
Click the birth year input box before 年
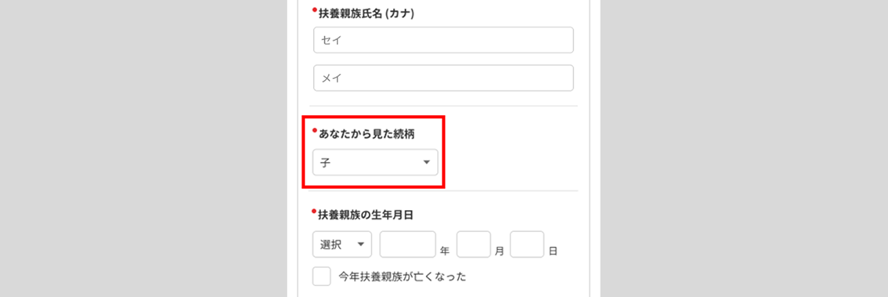click(x=408, y=244)
